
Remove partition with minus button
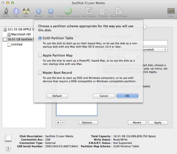[x=63, y=123]
